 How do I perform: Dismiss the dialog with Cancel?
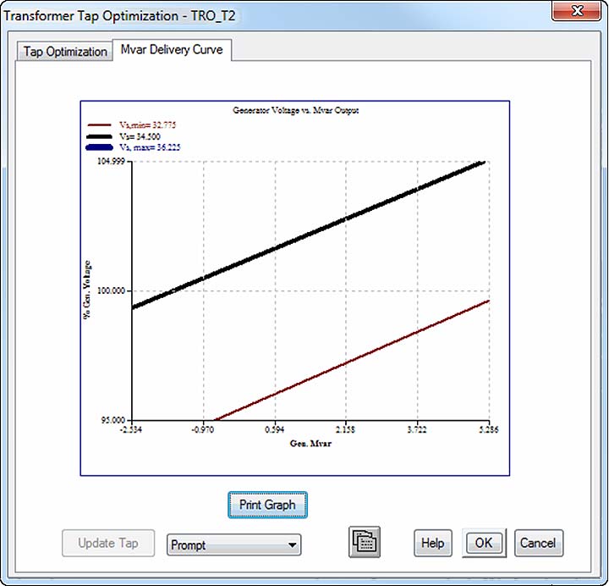tap(537, 544)
